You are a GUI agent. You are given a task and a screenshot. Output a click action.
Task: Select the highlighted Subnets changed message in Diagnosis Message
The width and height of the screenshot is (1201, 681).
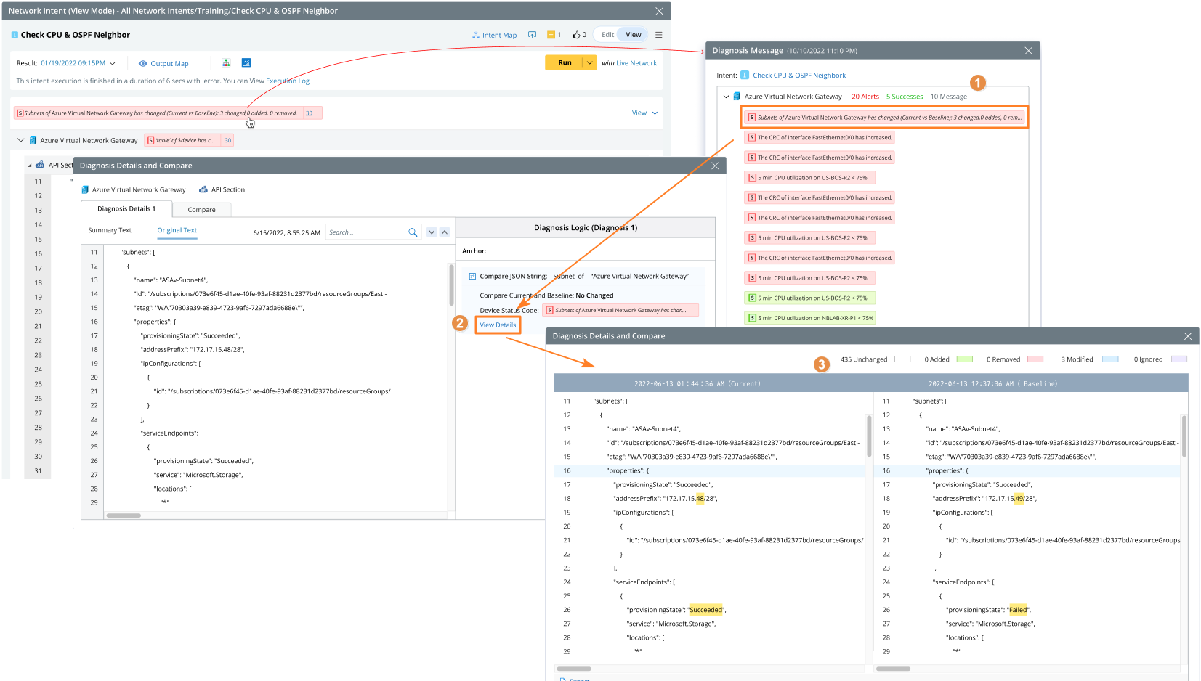click(x=884, y=118)
